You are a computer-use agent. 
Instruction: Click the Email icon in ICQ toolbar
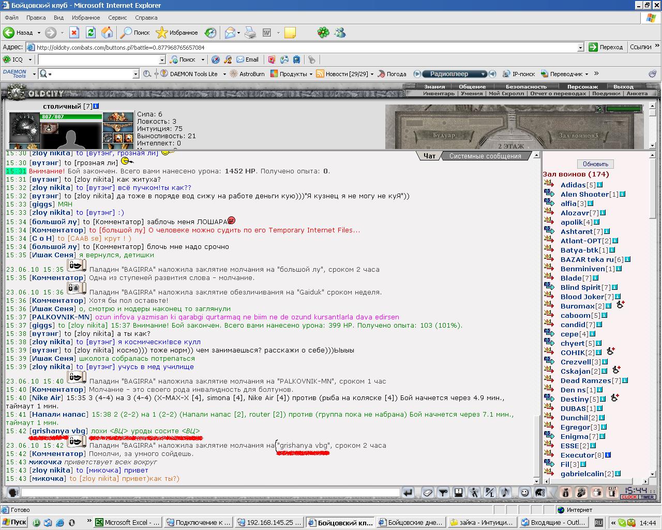point(248,60)
